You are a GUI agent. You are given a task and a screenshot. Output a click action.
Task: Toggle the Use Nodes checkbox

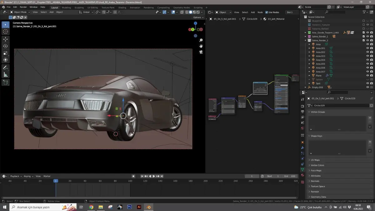(x=267, y=12)
